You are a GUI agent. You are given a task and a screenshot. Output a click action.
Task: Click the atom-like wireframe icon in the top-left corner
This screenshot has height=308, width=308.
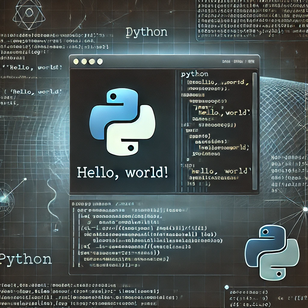(29, 15)
